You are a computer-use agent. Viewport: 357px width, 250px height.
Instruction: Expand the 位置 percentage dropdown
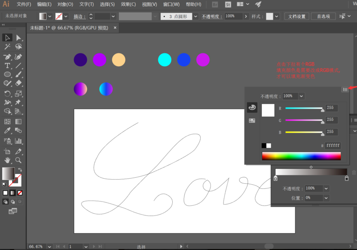pos(326,198)
